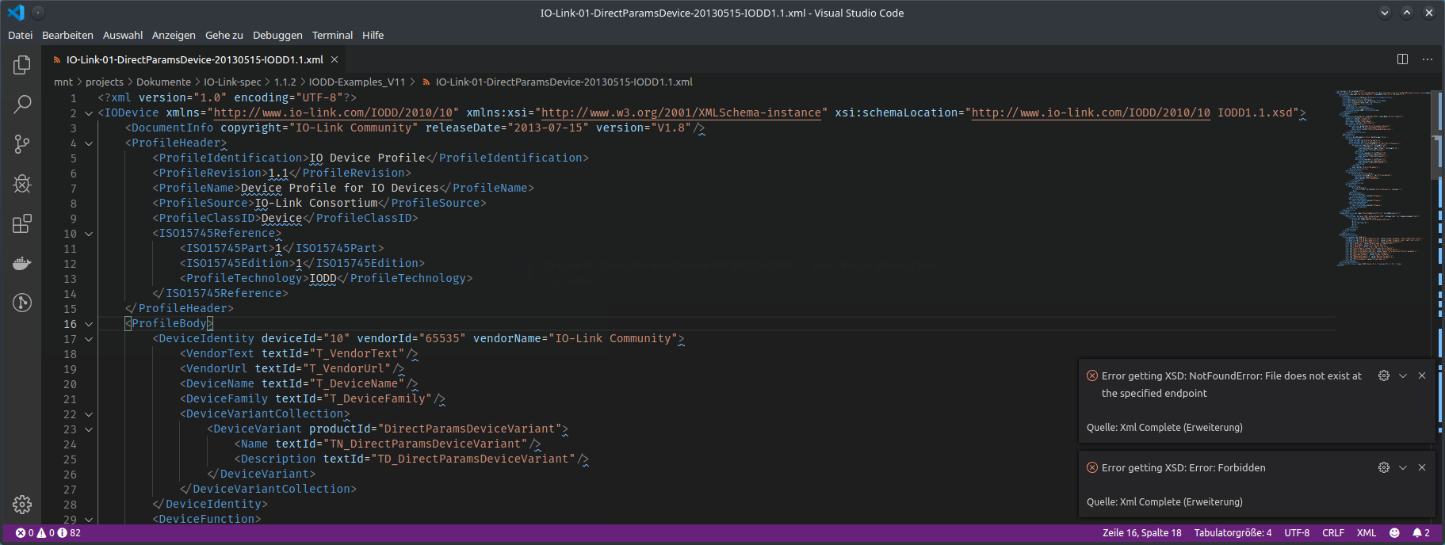Open the Manage gear in activity bar

pyautogui.click(x=22, y=505)
